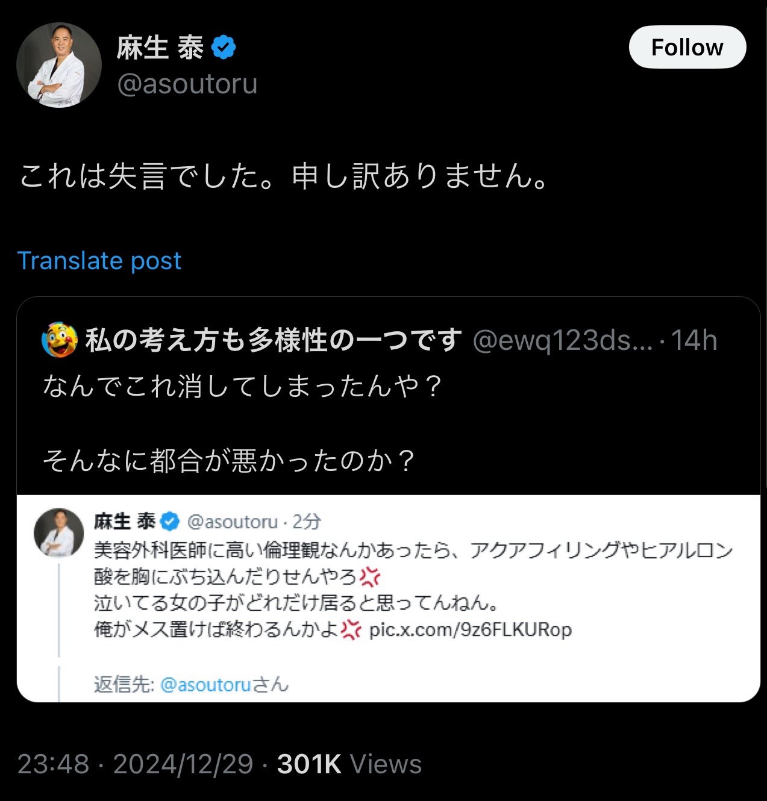
Task: Click the 2分 timestamp in the embedded screenshot
Action: click(307, 522)
